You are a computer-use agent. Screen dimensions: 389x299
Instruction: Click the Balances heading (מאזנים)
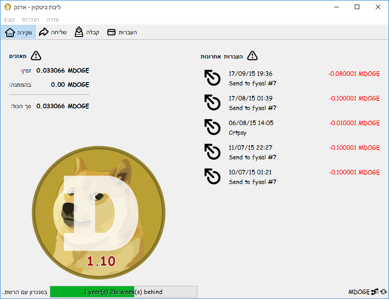pyautogui.click(x=18, y=56)
